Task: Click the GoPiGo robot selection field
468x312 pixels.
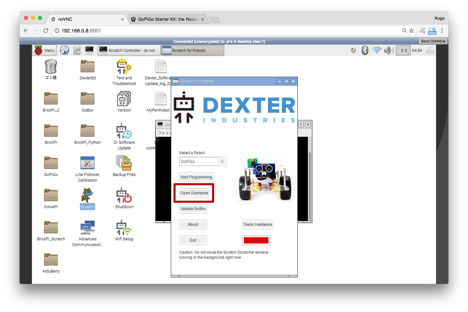Action: pyautogui.click(x=199, y=161)
